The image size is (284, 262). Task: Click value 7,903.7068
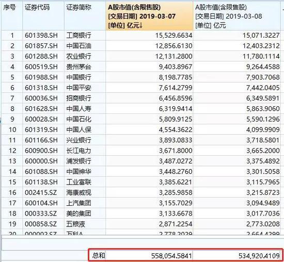(x=263, y=77)
